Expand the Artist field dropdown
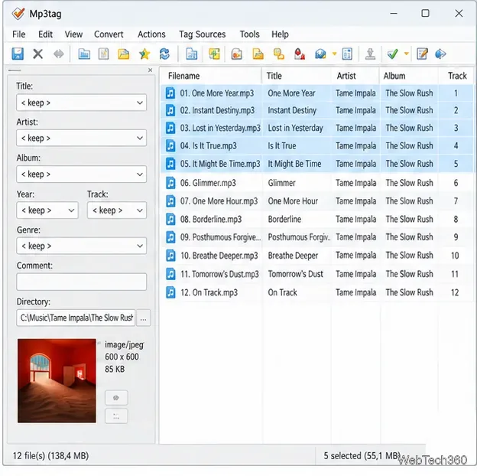 tap(140, 138)
